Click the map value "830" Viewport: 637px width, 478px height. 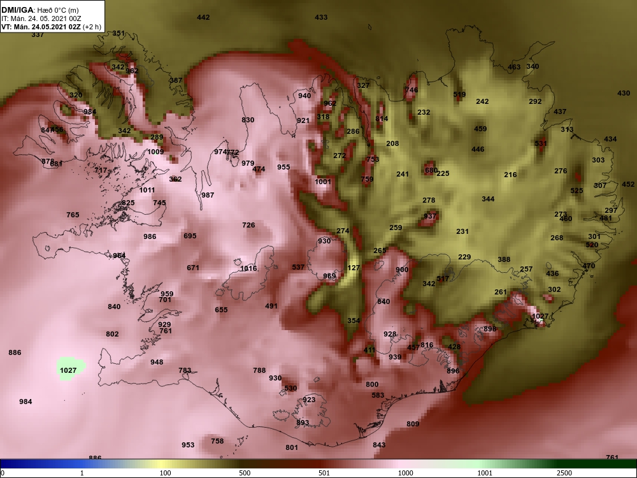(248, 120)
